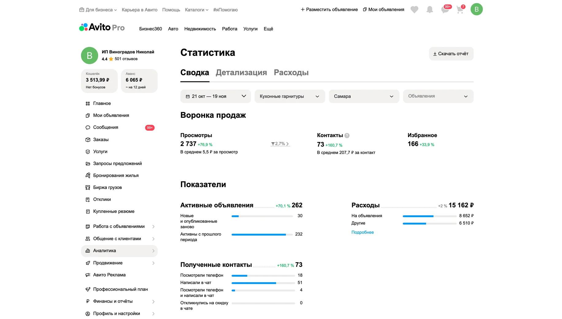Open the Авто menu item
562x319 pixels.
coord(173,29)
